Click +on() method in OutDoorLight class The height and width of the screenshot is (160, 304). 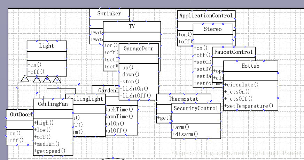[x=14, y=133]
